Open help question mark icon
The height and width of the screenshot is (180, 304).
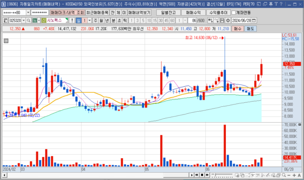click(281, 4)
